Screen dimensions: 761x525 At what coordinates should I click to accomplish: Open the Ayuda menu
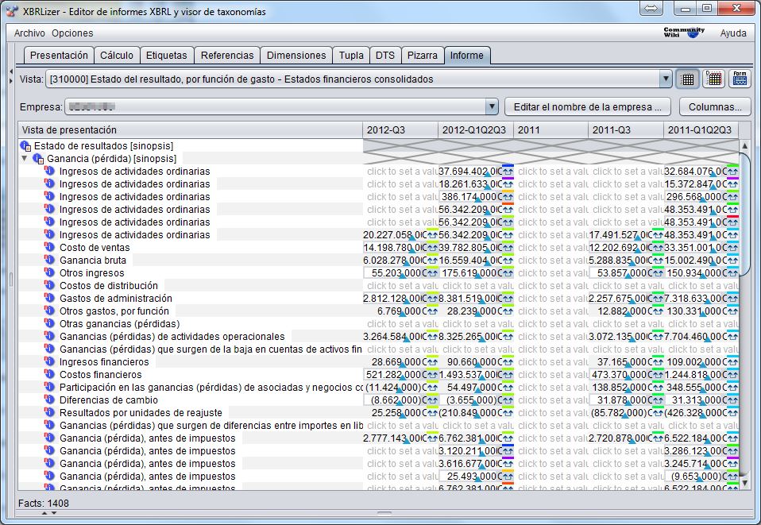[x=733, y=33]
